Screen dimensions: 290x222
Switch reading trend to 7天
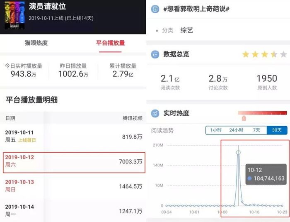[x=256, y=130]
